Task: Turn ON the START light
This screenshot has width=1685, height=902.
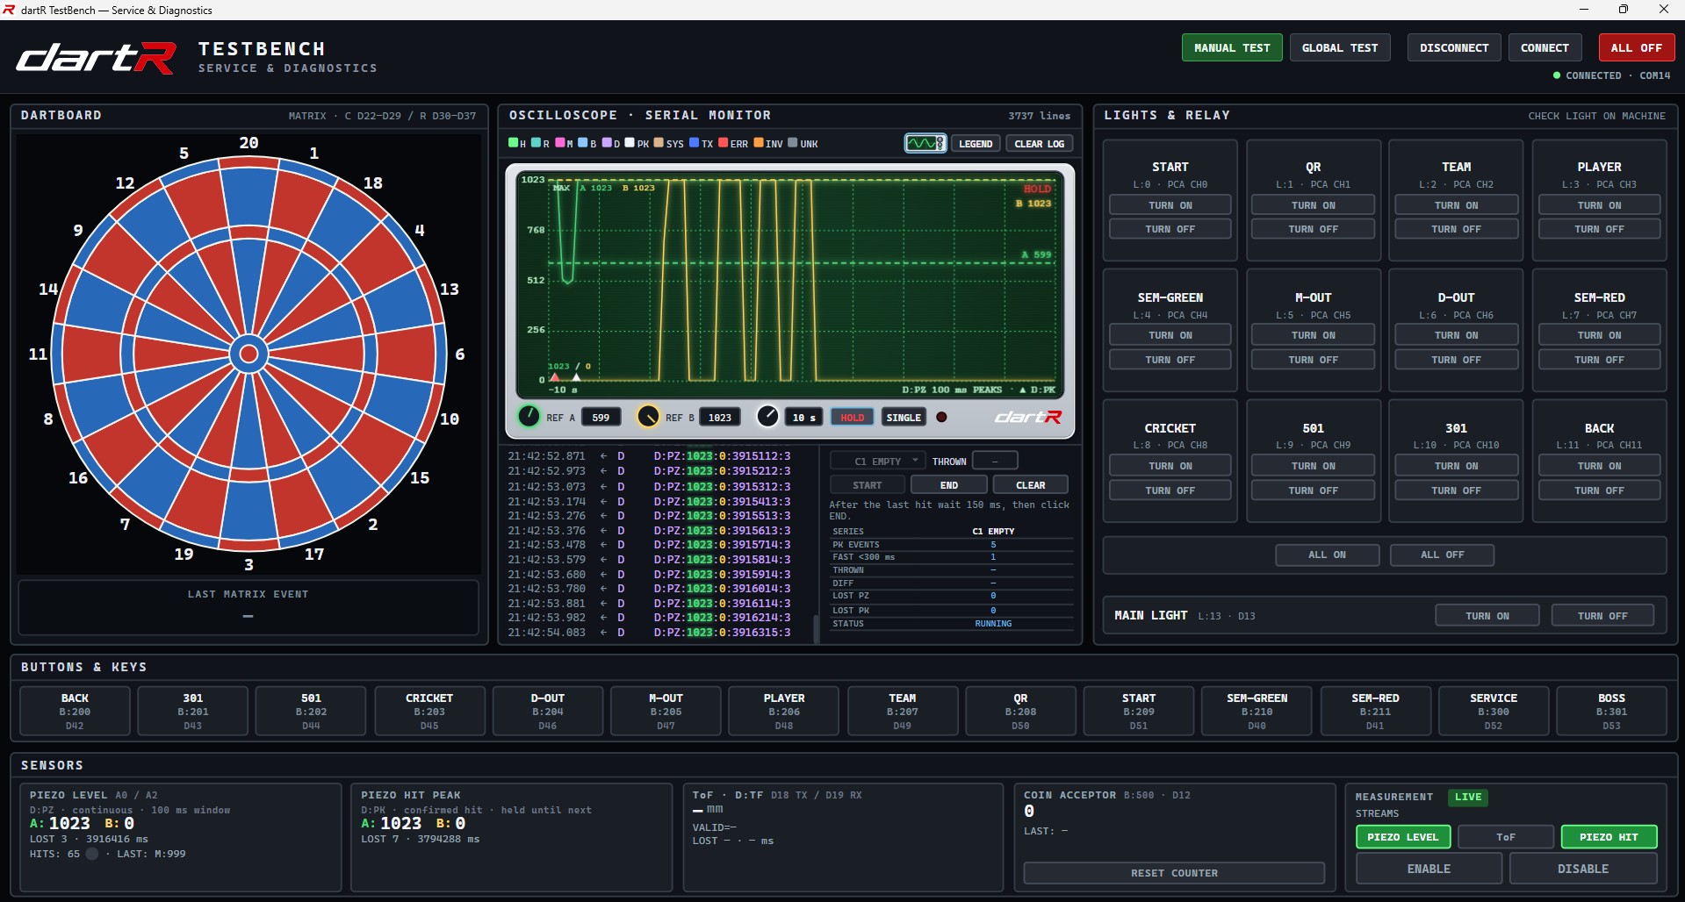Action: point(1170,205)
